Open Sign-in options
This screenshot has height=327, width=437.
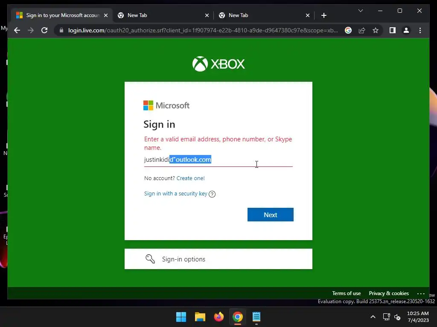218,259
